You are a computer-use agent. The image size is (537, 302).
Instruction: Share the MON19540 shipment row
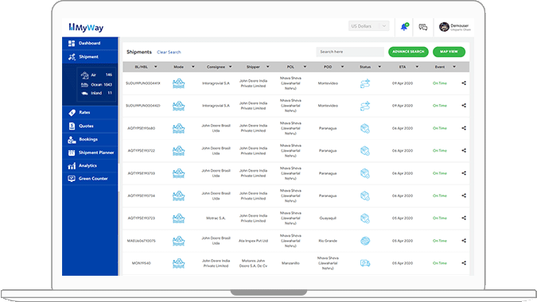coord(464,263)
